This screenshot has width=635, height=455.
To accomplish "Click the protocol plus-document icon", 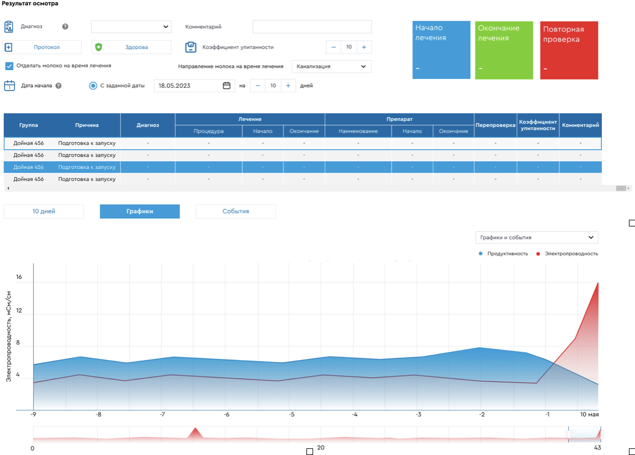I will [x=8, y=47].
